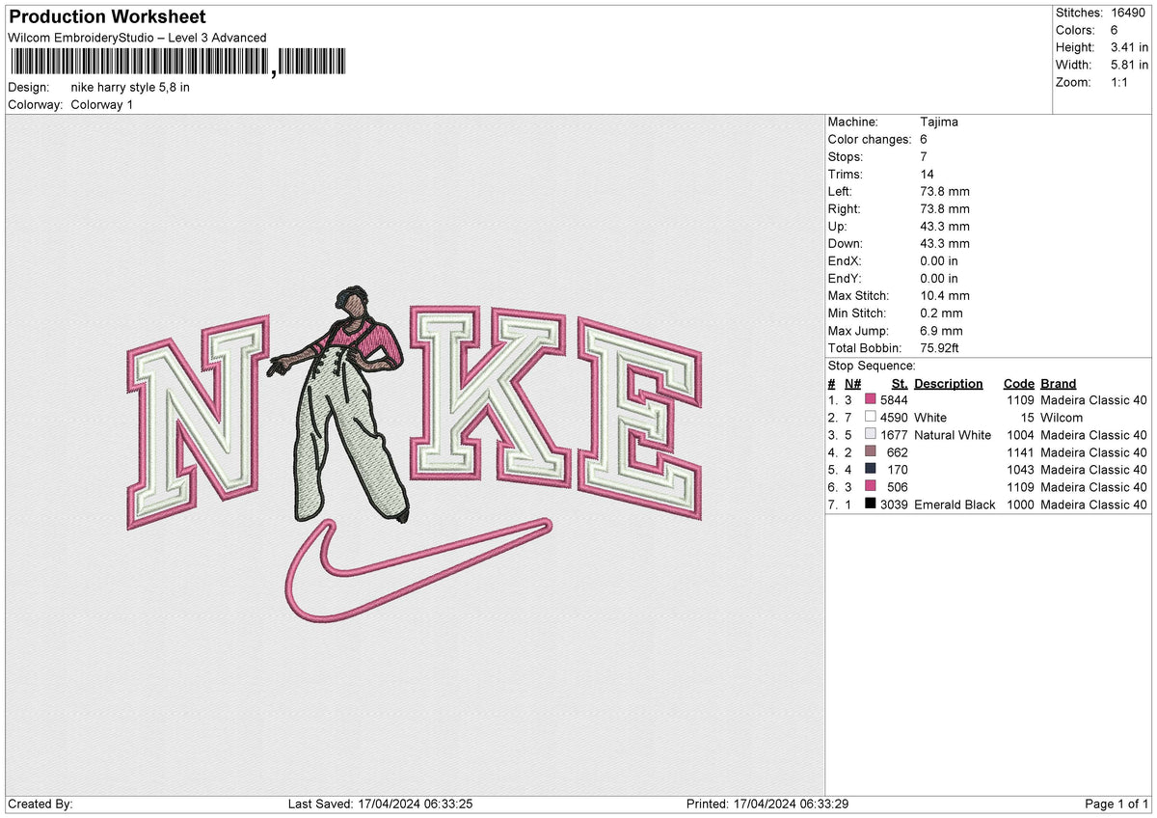The height and width of the screenshot is (818, 1157).
Task: Pick the Natural White 1677 swatch
Action: [871, 435]
